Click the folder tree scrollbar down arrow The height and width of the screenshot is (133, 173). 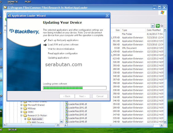61,121
